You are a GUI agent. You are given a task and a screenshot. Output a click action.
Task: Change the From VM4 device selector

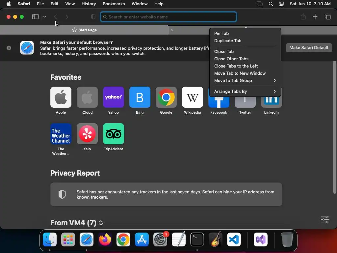point(101,223)
